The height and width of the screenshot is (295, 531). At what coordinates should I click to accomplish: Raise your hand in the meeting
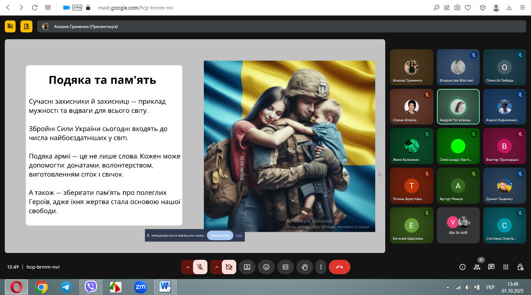coord(305,267)
